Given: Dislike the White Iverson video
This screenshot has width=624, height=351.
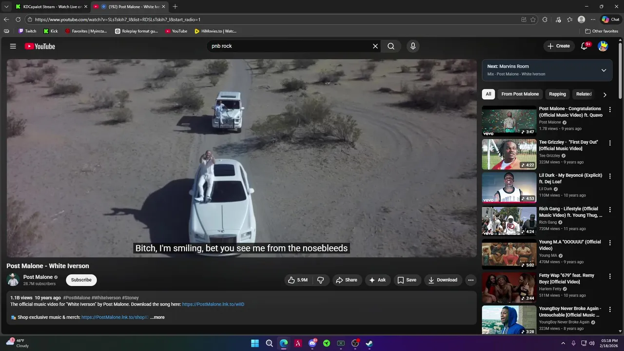Looking at the screenshot, I should click(320, 280).
